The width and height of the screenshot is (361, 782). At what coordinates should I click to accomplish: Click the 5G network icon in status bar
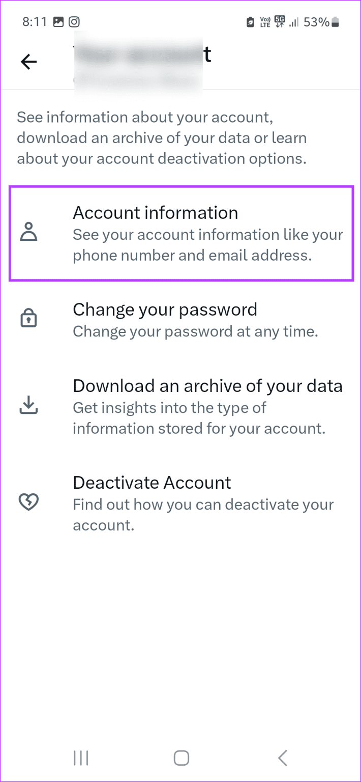(x=280, y=22)
